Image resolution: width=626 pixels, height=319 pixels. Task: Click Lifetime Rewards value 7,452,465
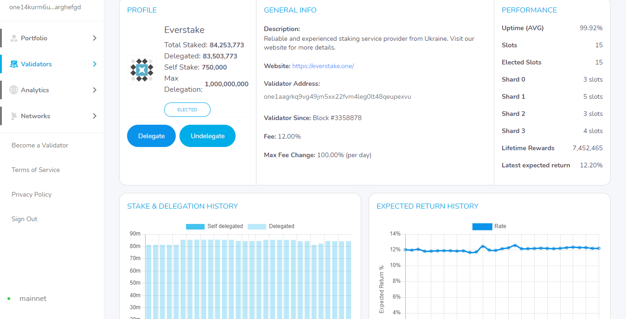[588, 148]
